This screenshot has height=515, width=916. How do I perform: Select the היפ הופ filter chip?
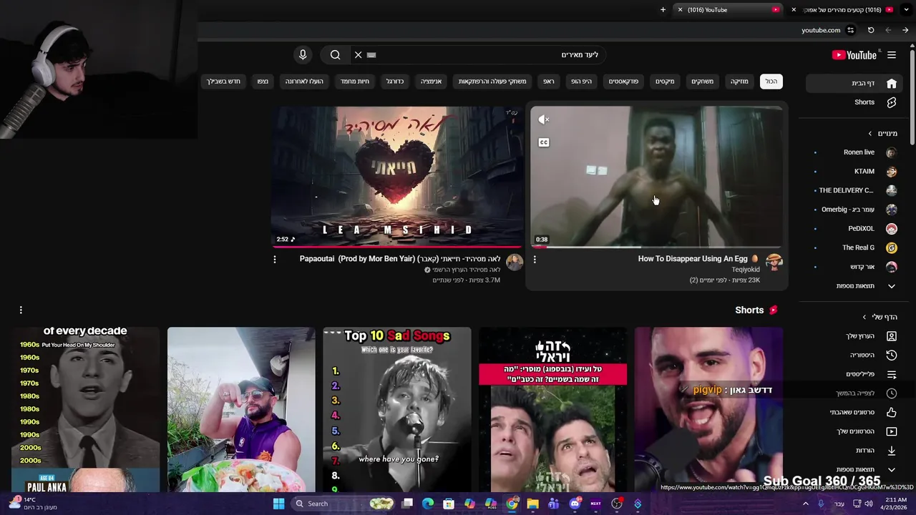(581, 82)
